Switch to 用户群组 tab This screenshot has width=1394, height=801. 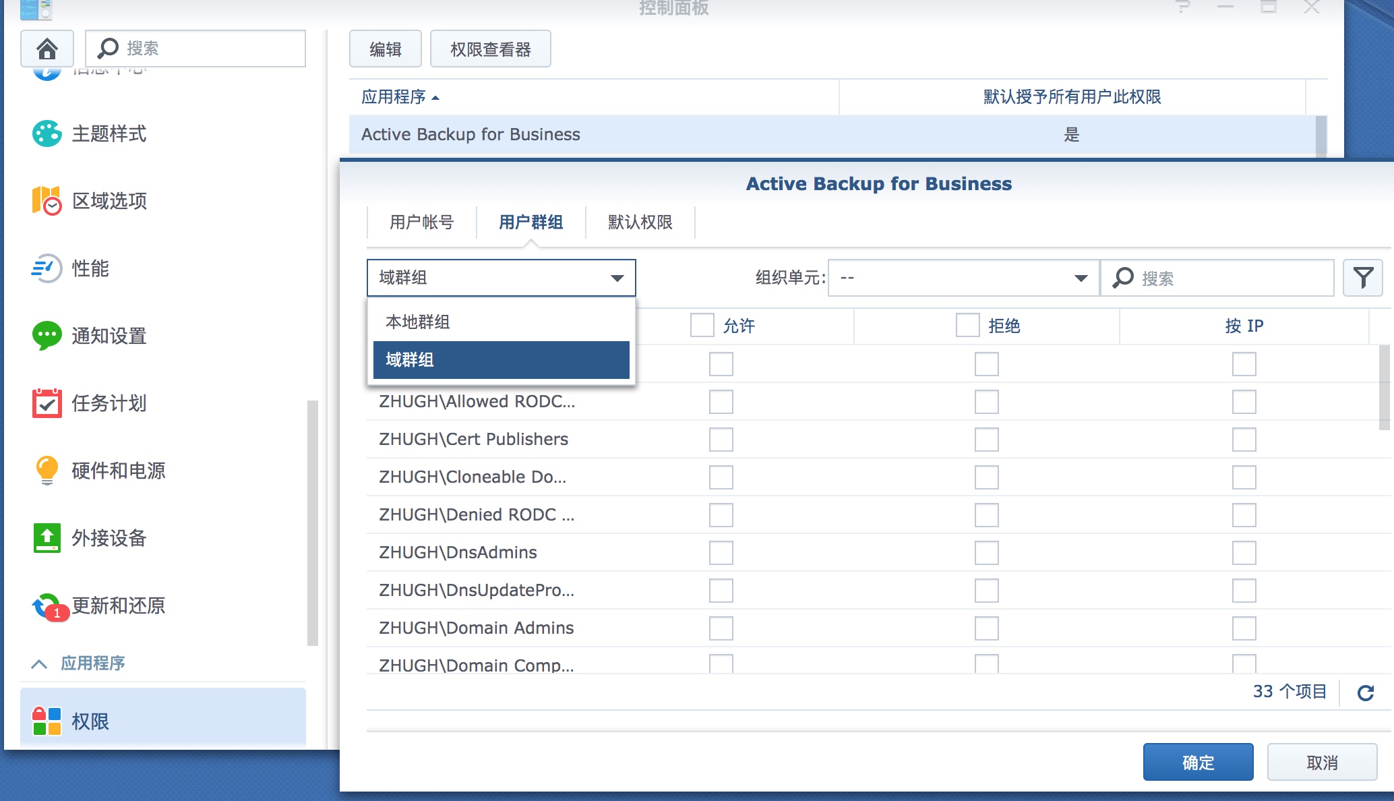[531, 222]
